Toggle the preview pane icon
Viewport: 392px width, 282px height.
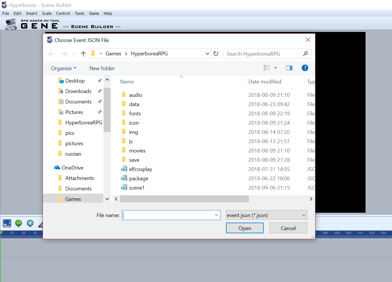(289, 68)
